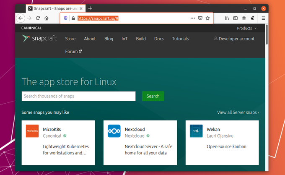Minimize the Firefox window

(246, 8)
